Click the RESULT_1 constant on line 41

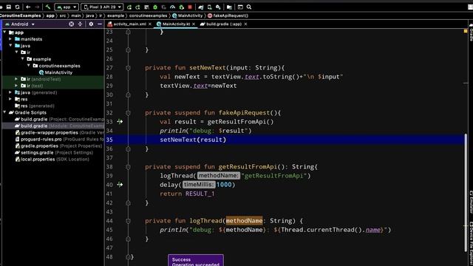[x=200, y=194]
